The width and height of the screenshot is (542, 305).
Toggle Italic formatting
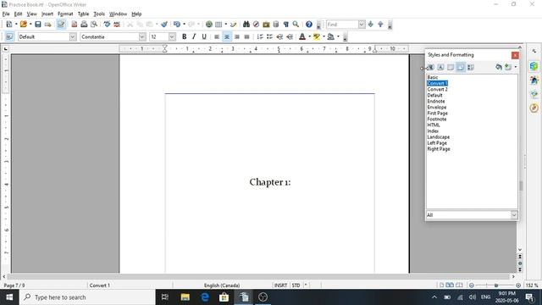point(194,36)
